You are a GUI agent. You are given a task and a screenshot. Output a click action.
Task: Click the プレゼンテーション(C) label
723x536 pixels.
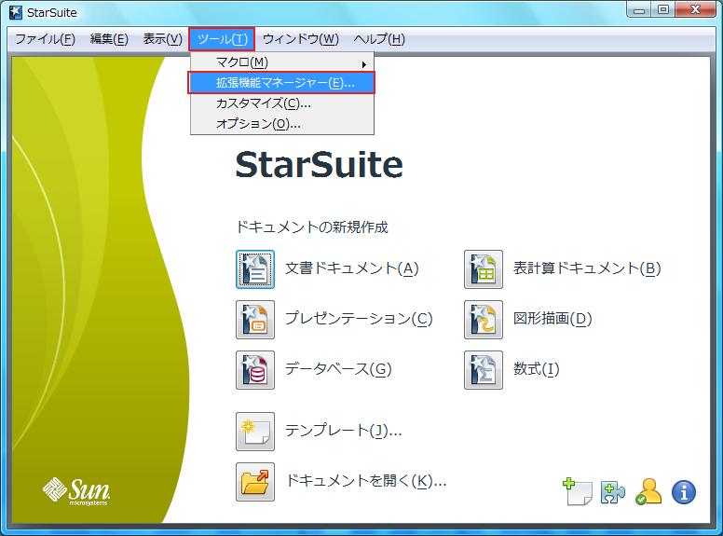(x=359, y=319)
